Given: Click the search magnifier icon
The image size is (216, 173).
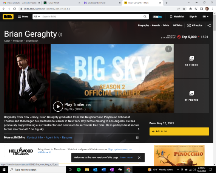Looking at the screenshot, I should coord(145,17).
